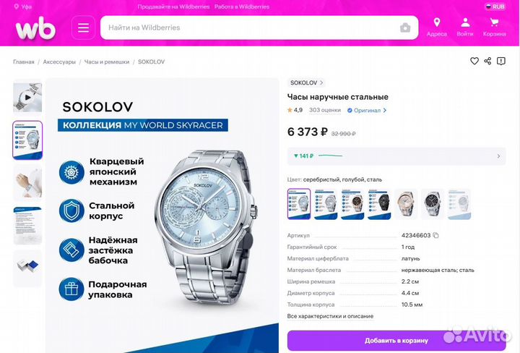Click the share icon

pos(487,61)
